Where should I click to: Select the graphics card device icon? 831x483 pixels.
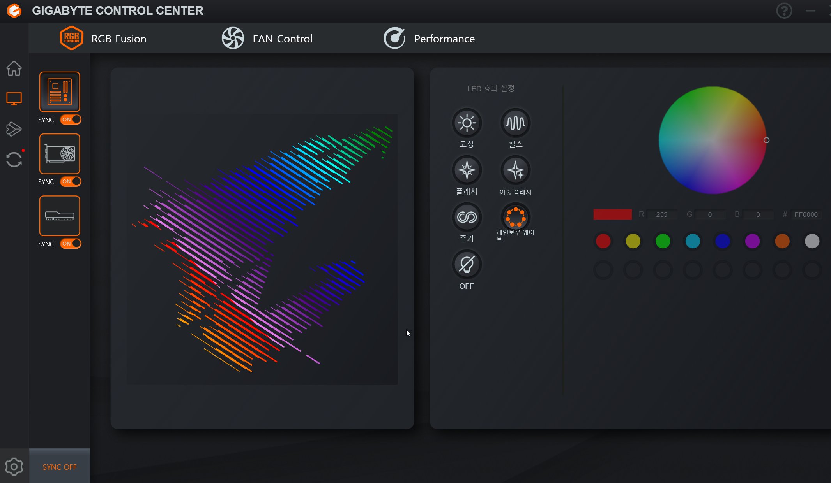pos(60,154)
